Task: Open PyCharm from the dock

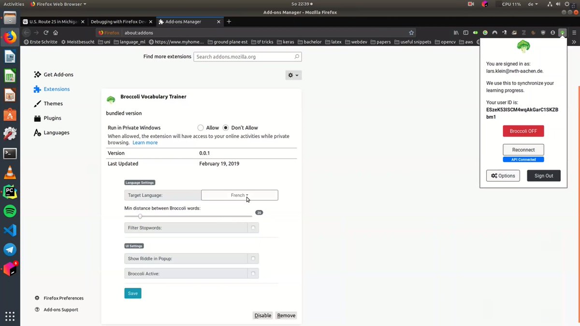Action: pyautogui.click(x=10, y=192)
